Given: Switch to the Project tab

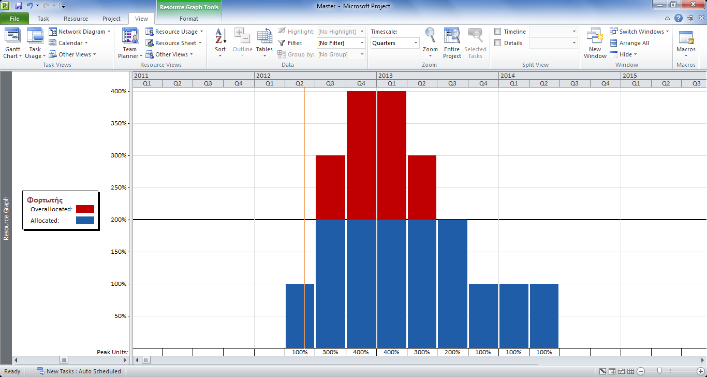Looking at the screenshot, I should coord(111,19).
